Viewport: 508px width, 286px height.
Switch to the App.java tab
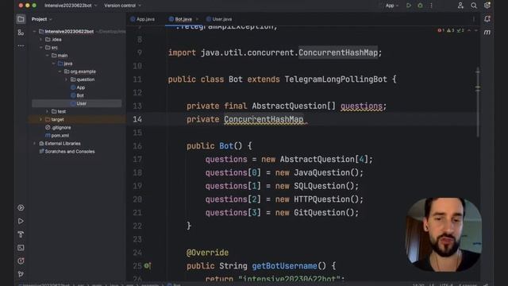(143, 19)
